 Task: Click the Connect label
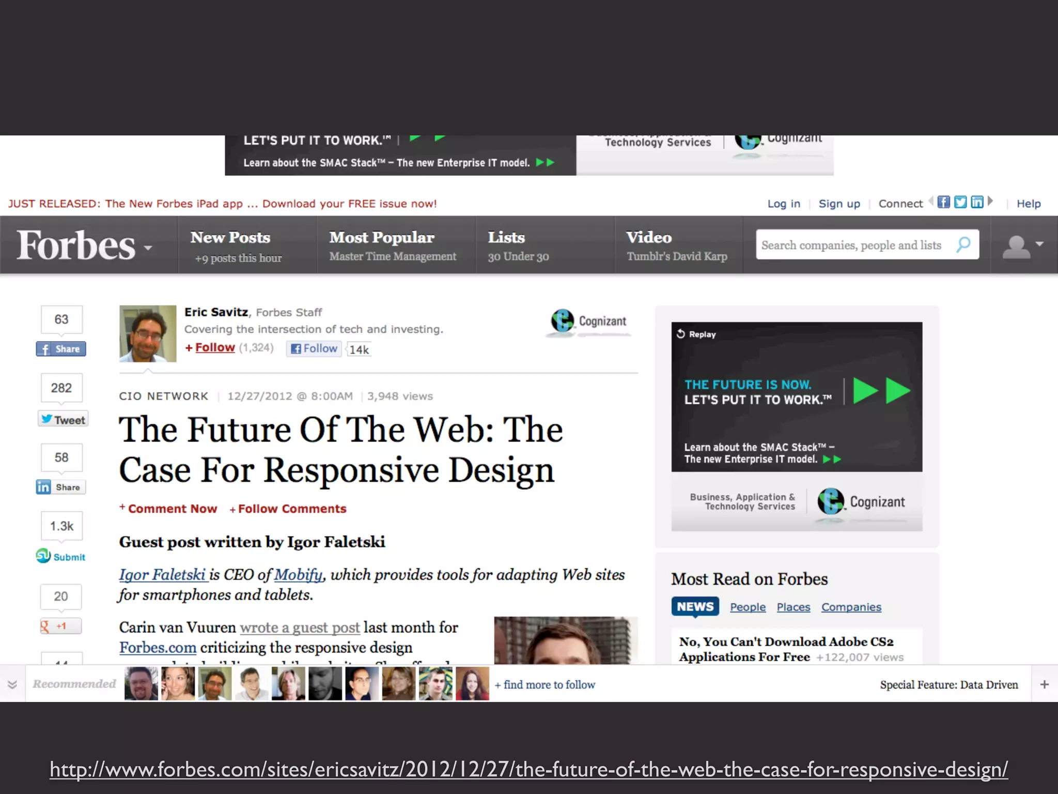click(x=900, y=204)
